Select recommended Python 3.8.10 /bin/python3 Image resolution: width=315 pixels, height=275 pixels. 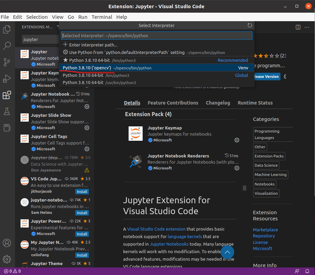(x=157, y=60)
